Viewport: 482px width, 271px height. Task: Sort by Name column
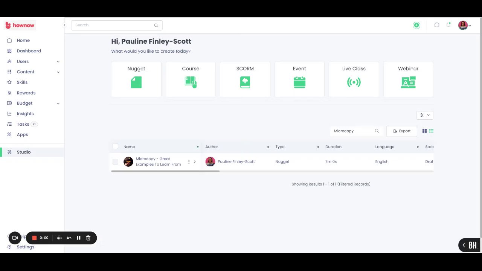click(x=198, y=147)
